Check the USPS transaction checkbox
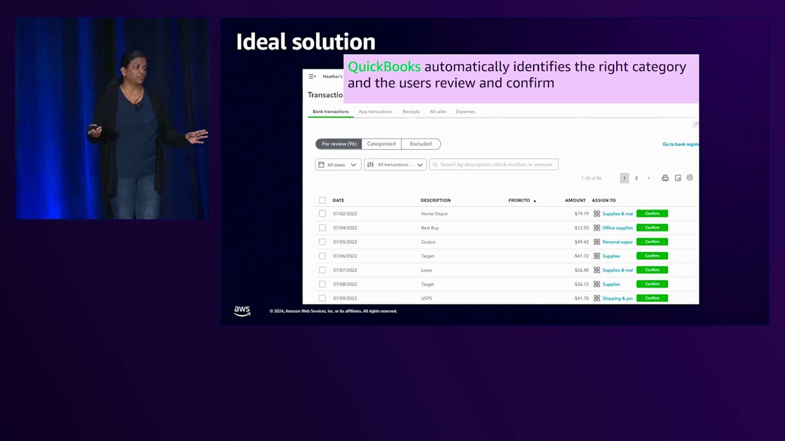This screenshot has width=785, height=441. tap(322, 298)
